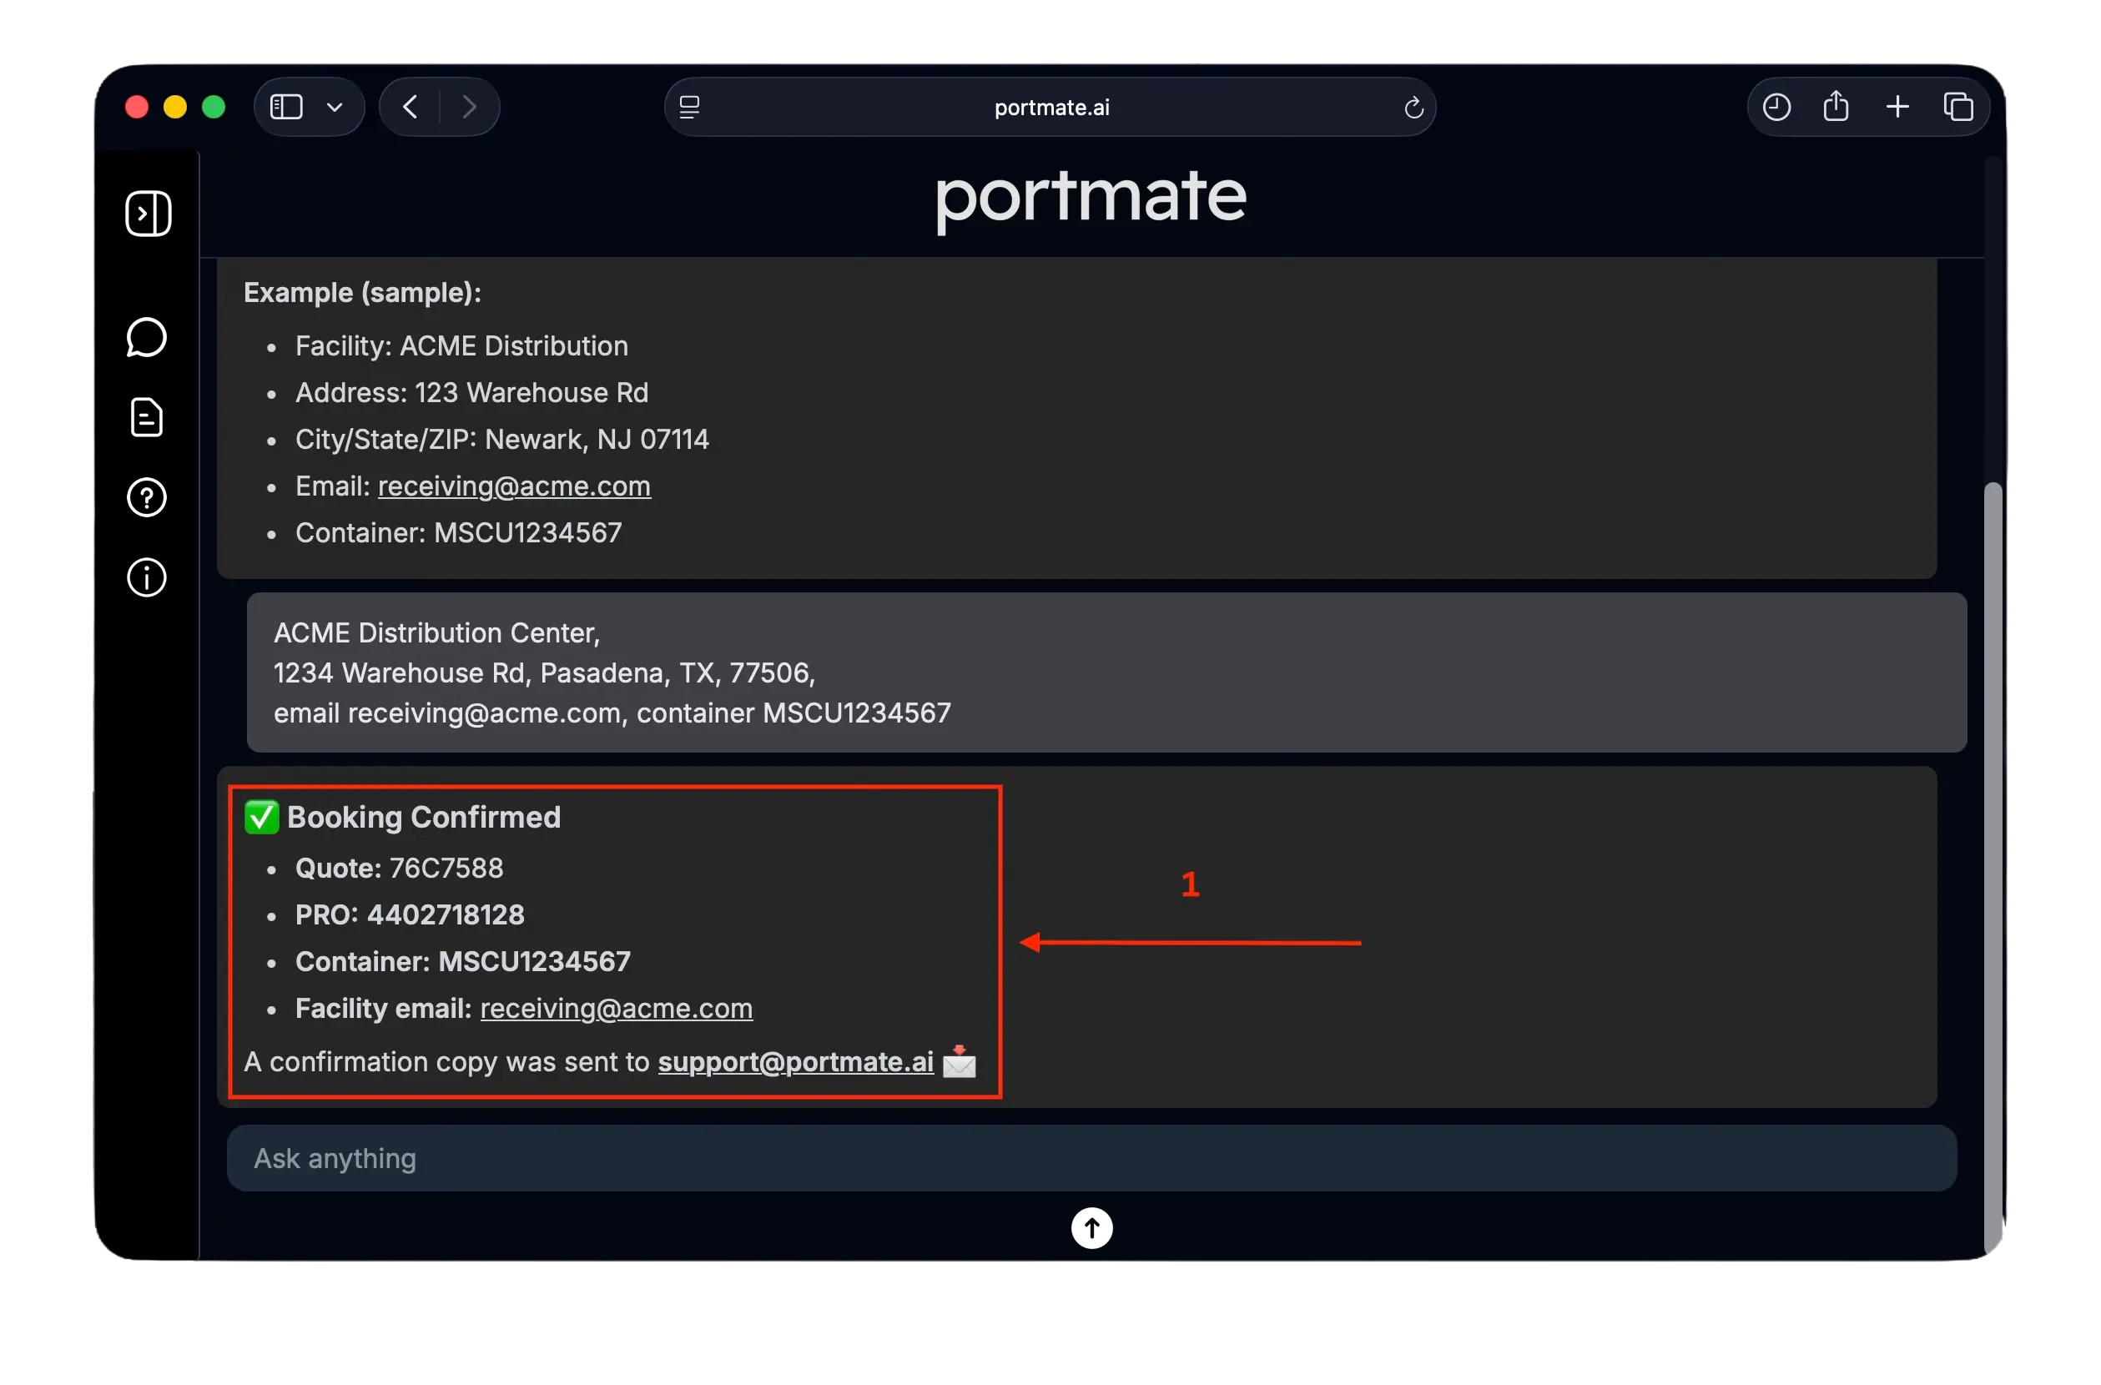Open the documents icon in sidebar

click(147, 418)
